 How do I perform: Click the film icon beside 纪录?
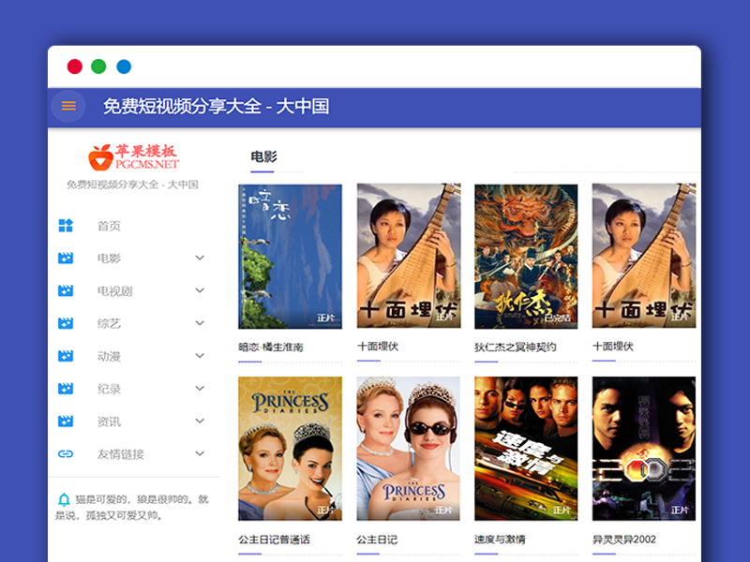point(66,389)
